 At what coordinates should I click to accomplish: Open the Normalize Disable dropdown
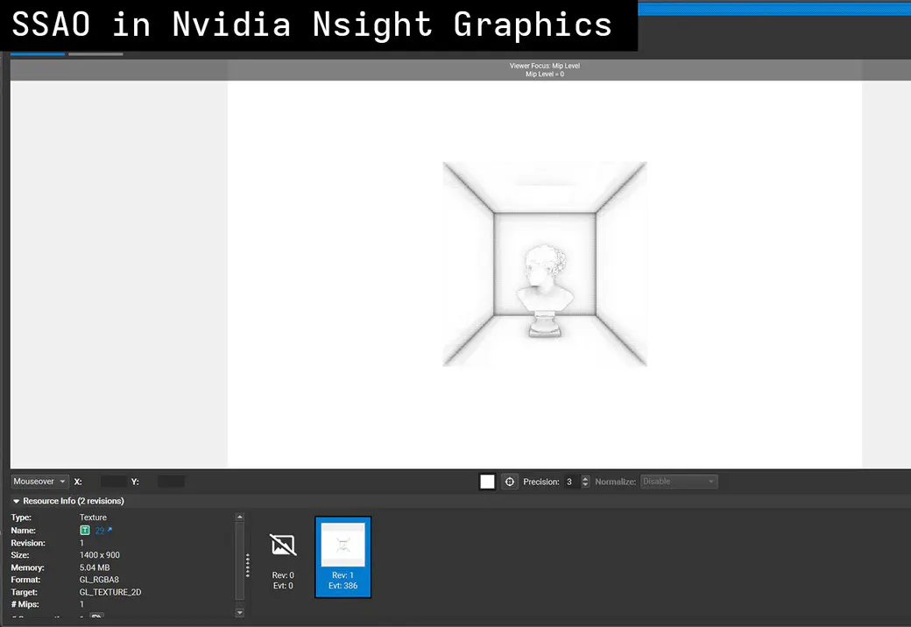(x=679, y=482)
